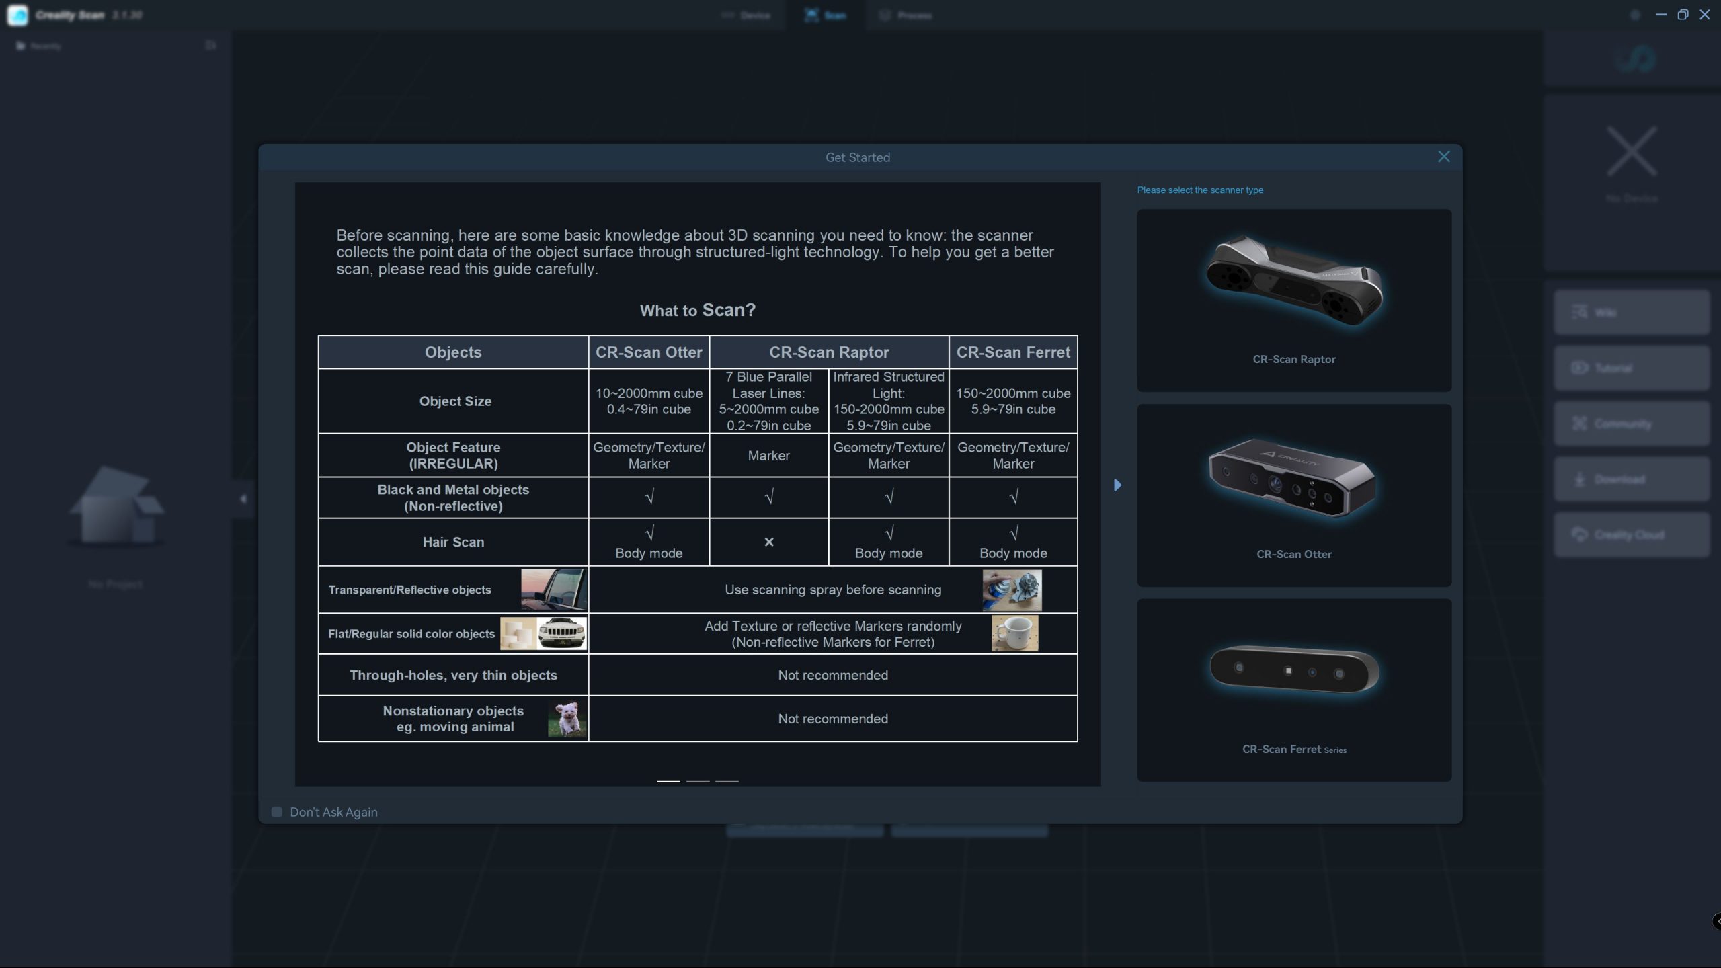
Task: Select the CR-Scan Otter scanner card
Action: (x=1293, y=495)
